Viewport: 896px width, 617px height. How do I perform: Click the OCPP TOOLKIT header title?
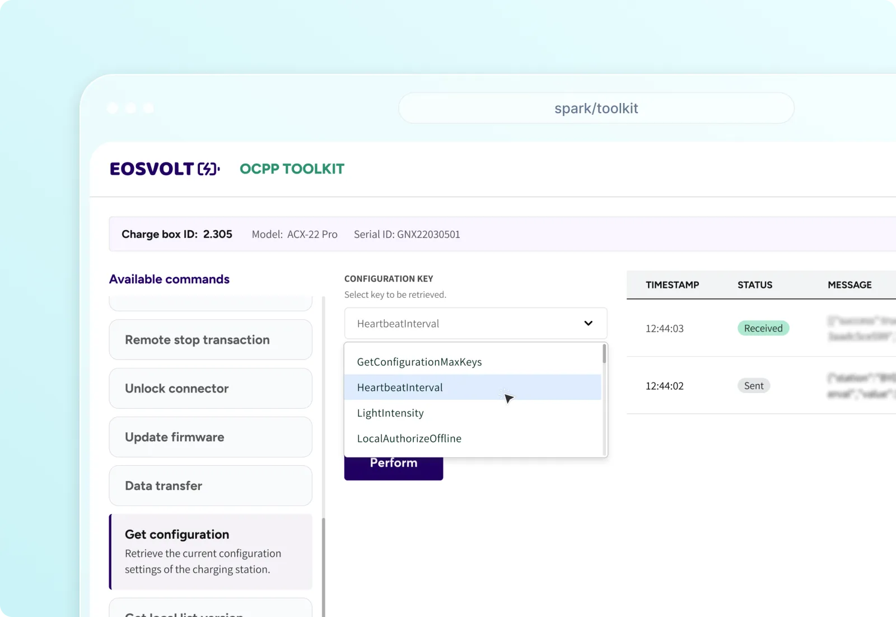[x=292, y=169]
